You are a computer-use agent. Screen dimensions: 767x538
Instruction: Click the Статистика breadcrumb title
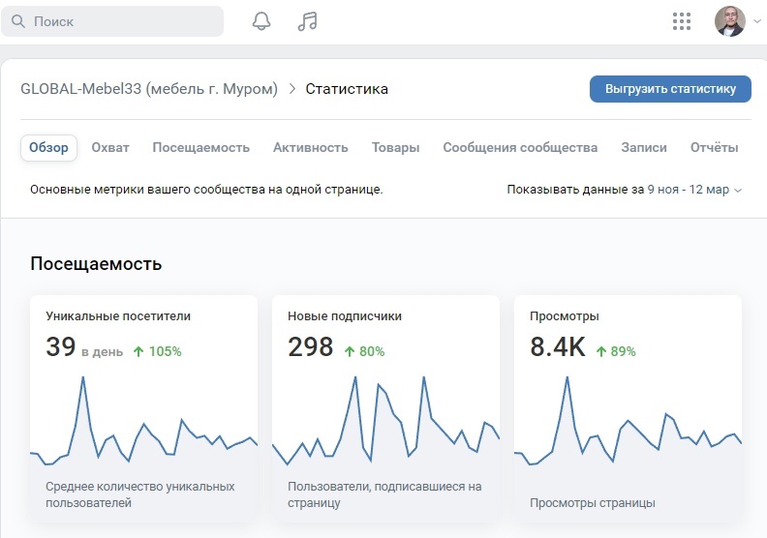point(347,89)
